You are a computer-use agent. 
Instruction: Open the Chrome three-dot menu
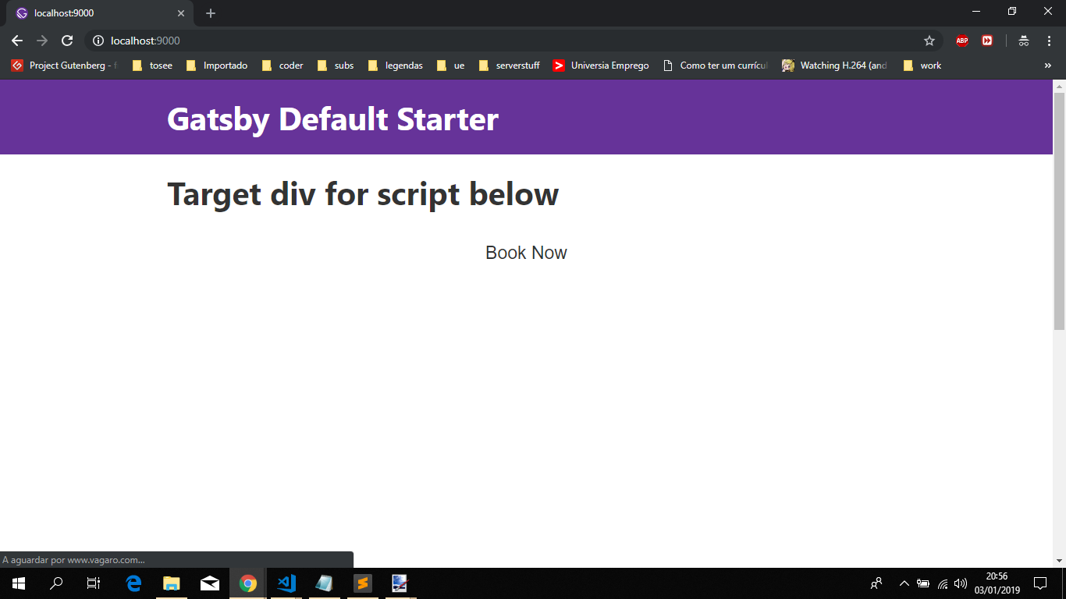click(1049, 41)
